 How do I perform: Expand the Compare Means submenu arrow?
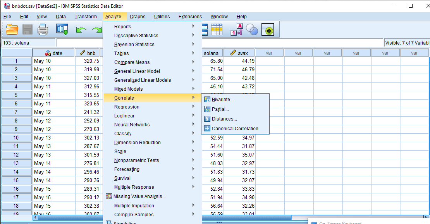coord(193,62)
